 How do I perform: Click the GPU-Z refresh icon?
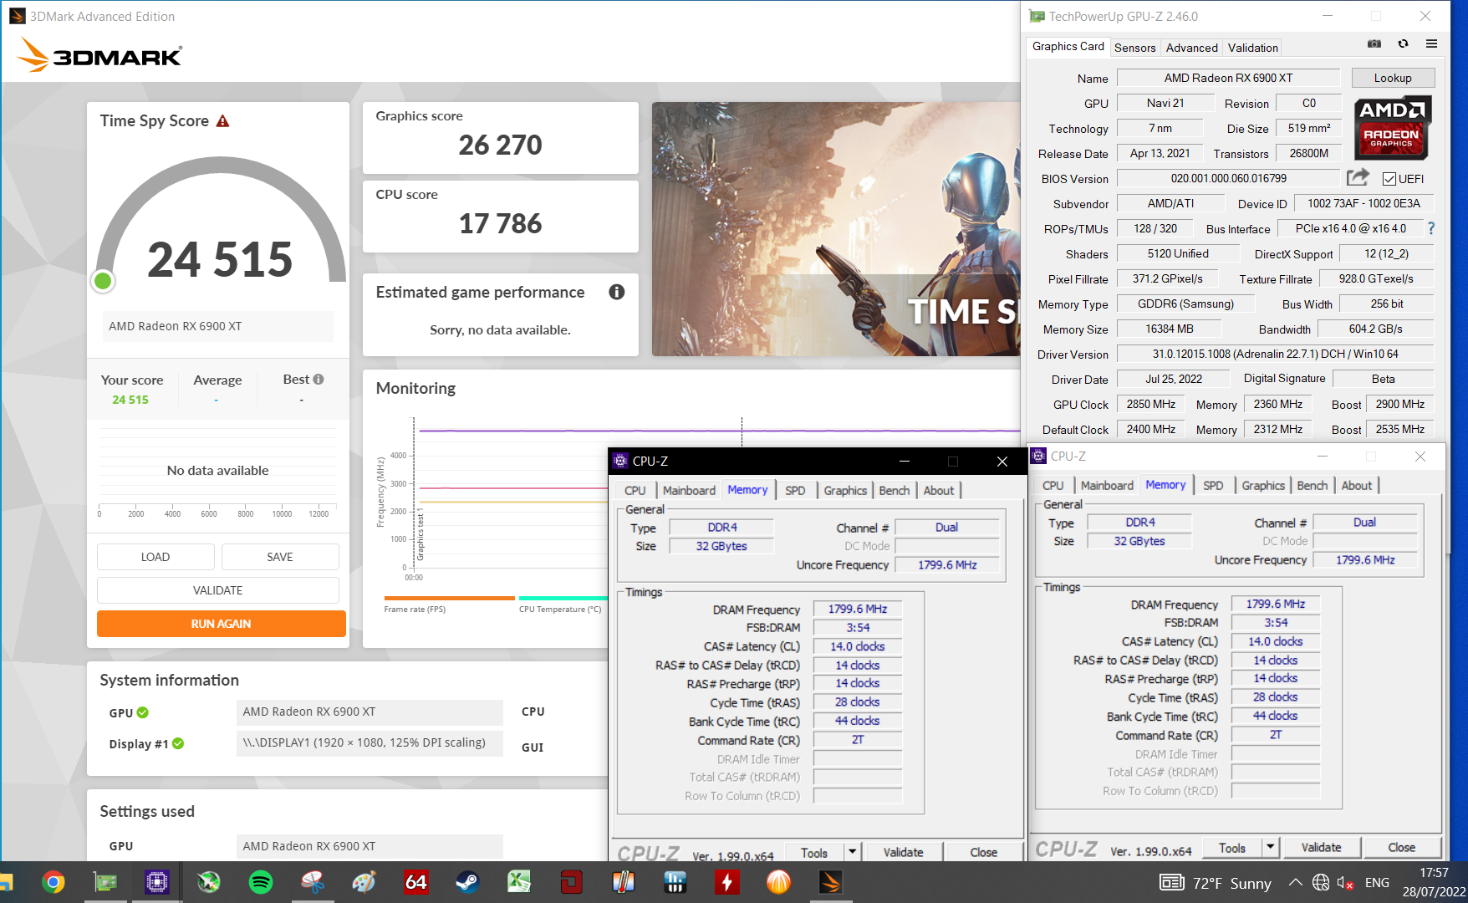click(x=1403, y=44)
